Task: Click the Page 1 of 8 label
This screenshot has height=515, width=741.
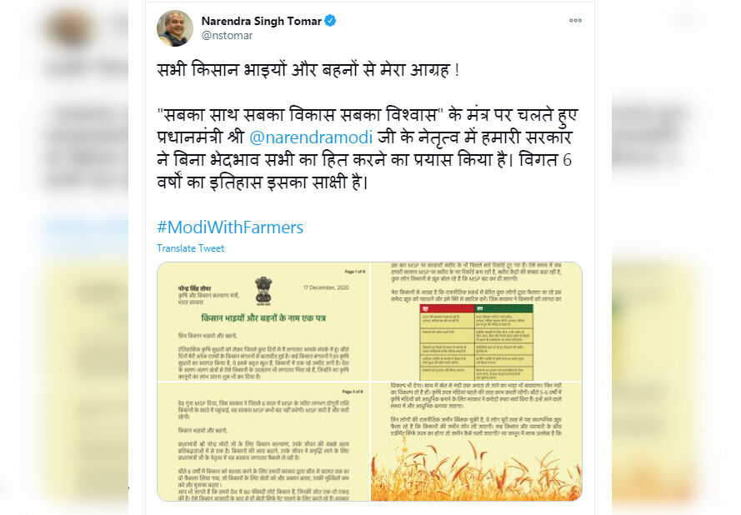Action: (353, 272)
